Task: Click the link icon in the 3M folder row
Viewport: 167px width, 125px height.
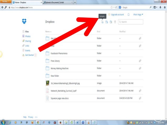Action: tap(140, 38)
